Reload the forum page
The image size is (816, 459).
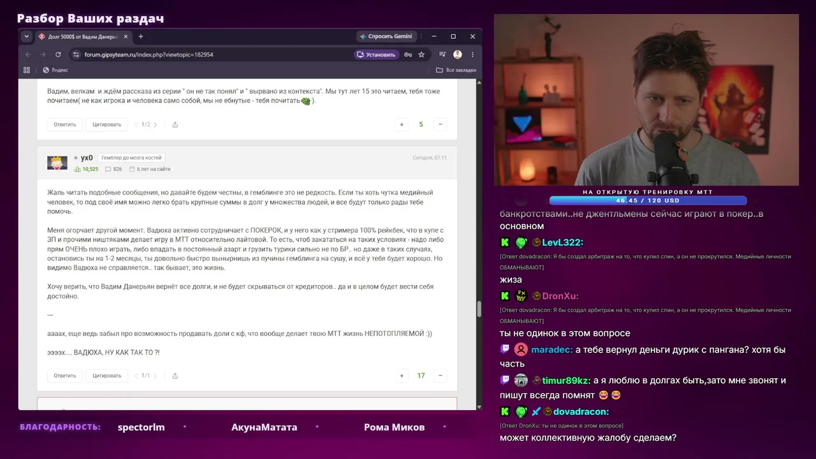coord(59,55)
